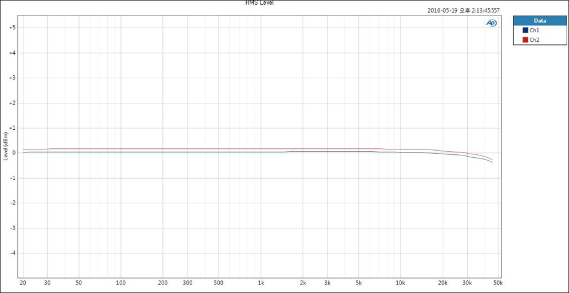This screenshot has height=293, width=569.
Task: Click the 1k frequency axis label
Action: tap(261, 282)
